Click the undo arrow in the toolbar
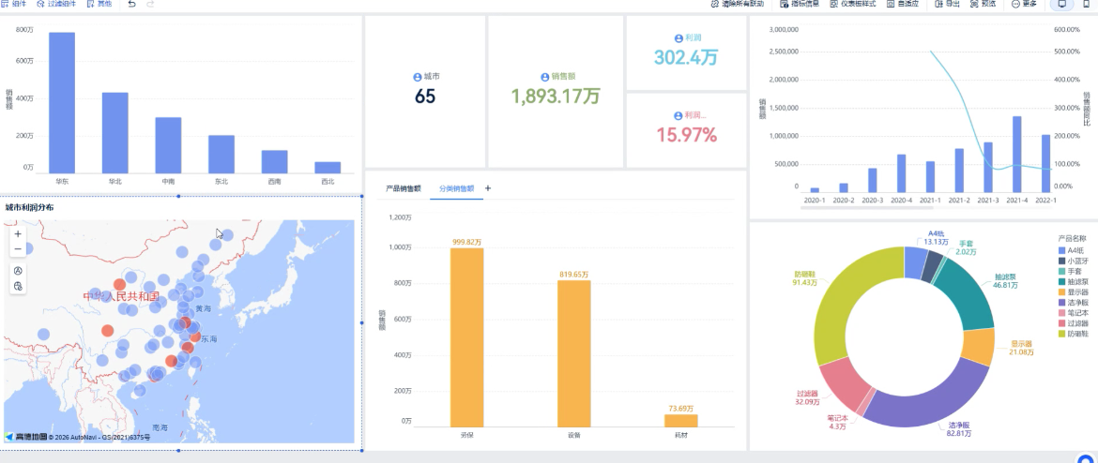The height and width of the screenshot is (463, 1098). 132,4
